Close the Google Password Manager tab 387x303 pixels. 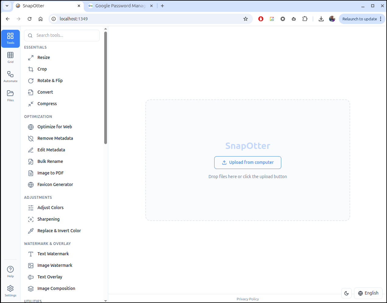coord(151,6)
